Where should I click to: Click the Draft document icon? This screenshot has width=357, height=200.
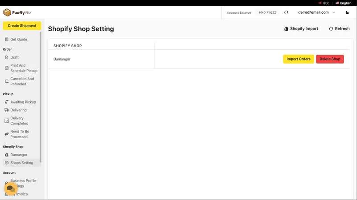click(7, 57)
